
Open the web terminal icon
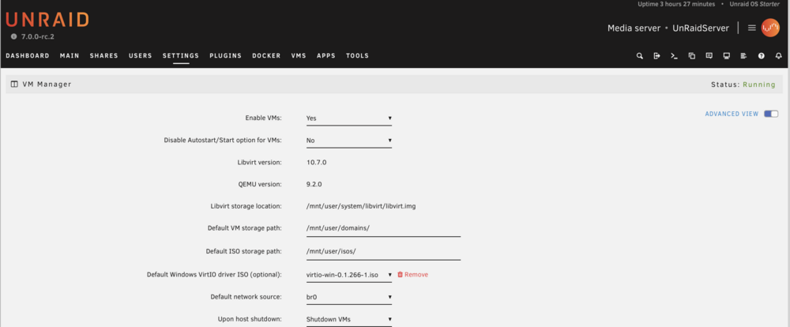[674, 56]
